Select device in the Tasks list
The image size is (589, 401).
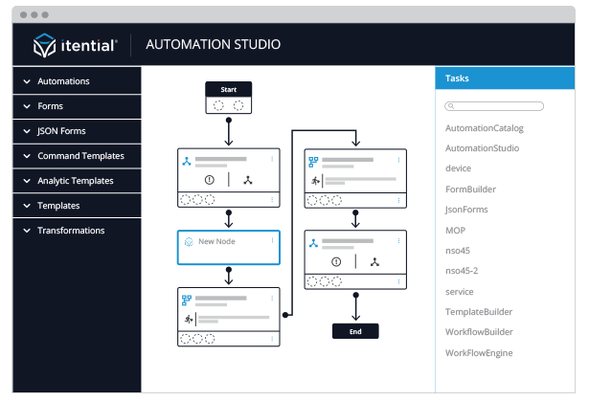(x=458, y=168)
